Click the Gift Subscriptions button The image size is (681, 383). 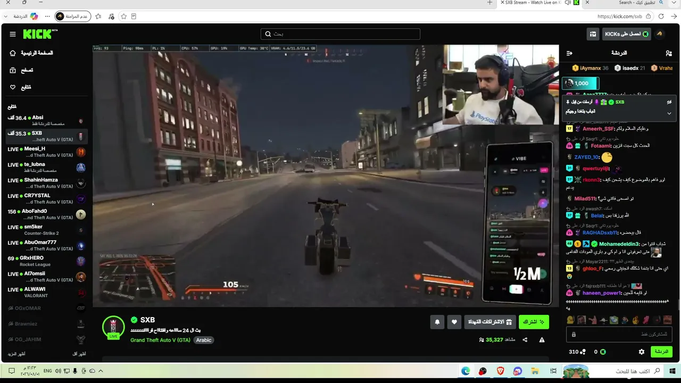click(489, 322)
